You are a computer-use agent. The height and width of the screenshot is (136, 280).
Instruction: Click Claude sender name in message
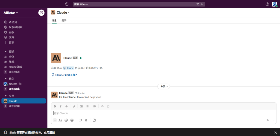click(63, 93)
